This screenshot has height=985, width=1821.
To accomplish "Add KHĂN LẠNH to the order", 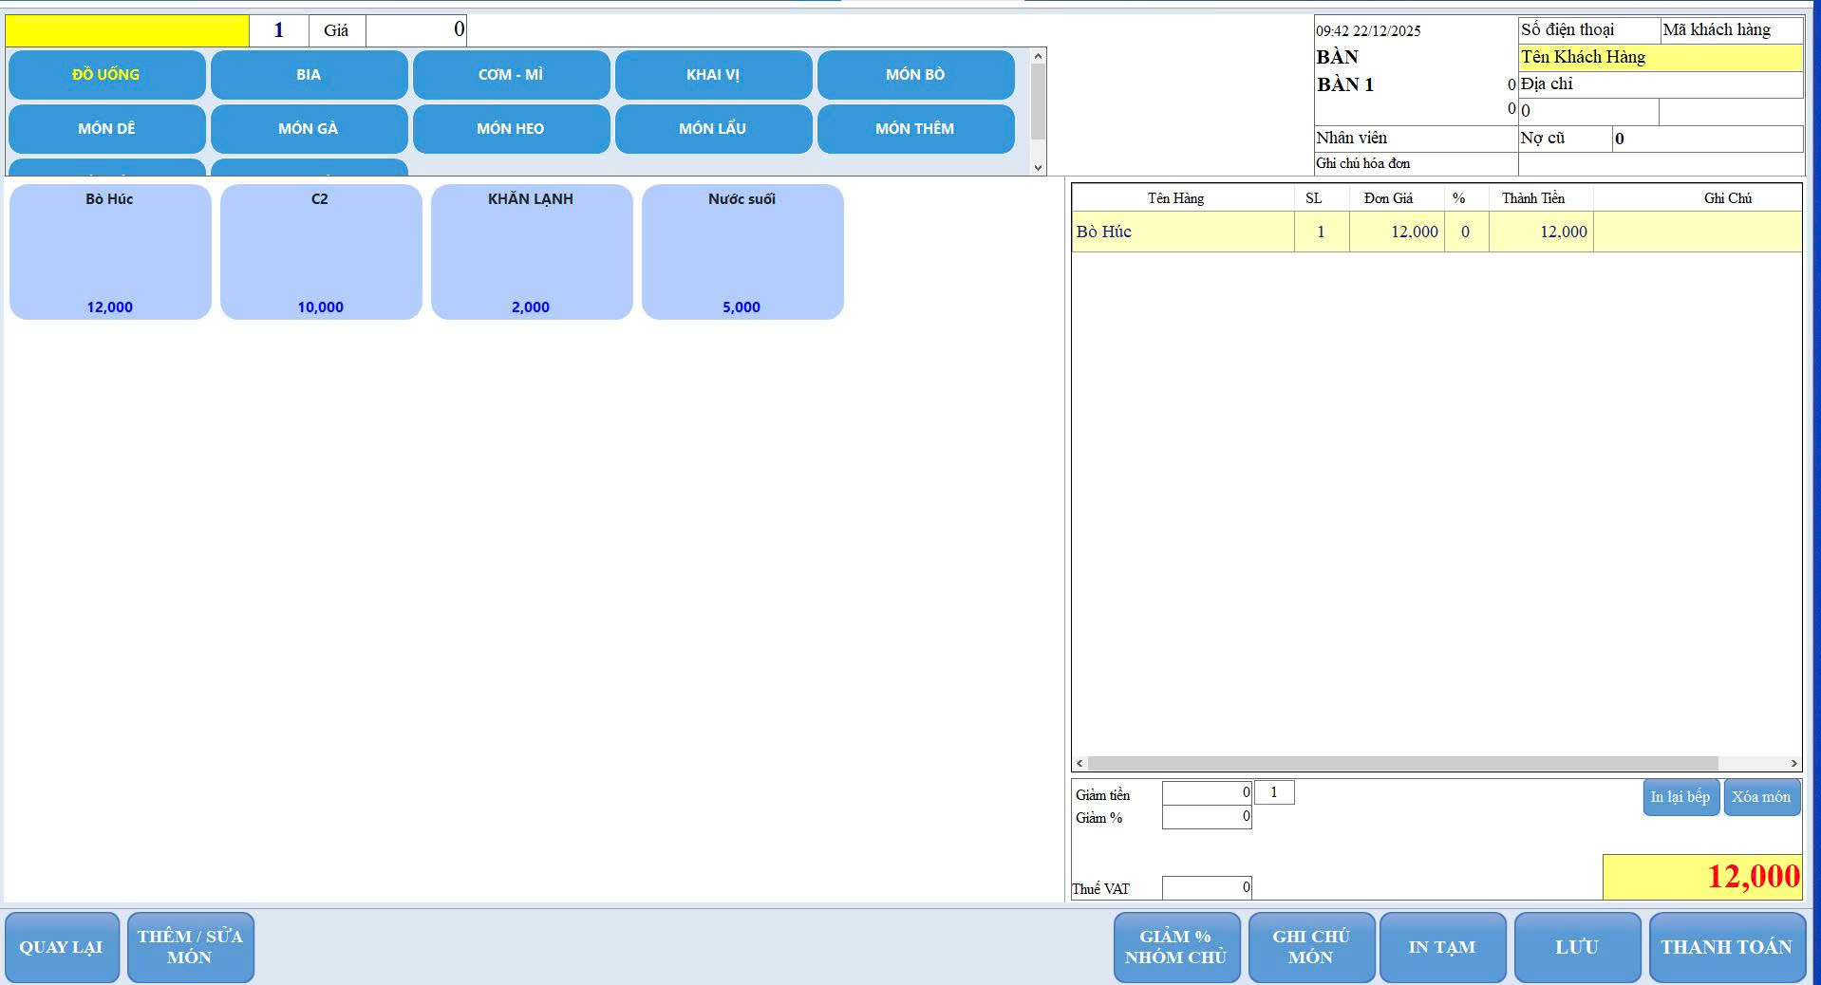I will [x=531, y=251].
